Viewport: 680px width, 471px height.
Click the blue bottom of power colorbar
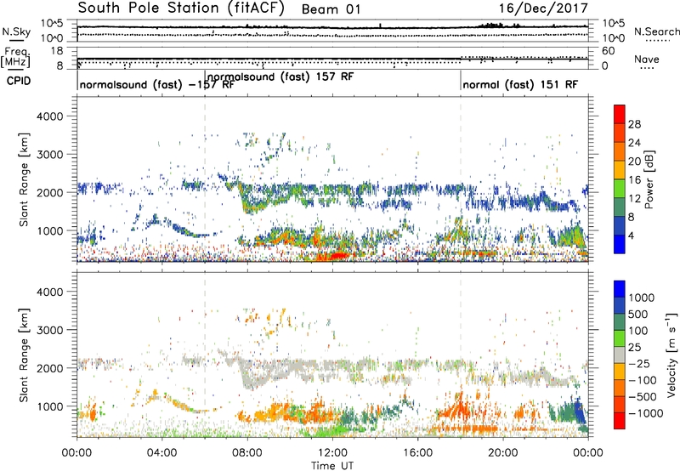click(620, 244)
